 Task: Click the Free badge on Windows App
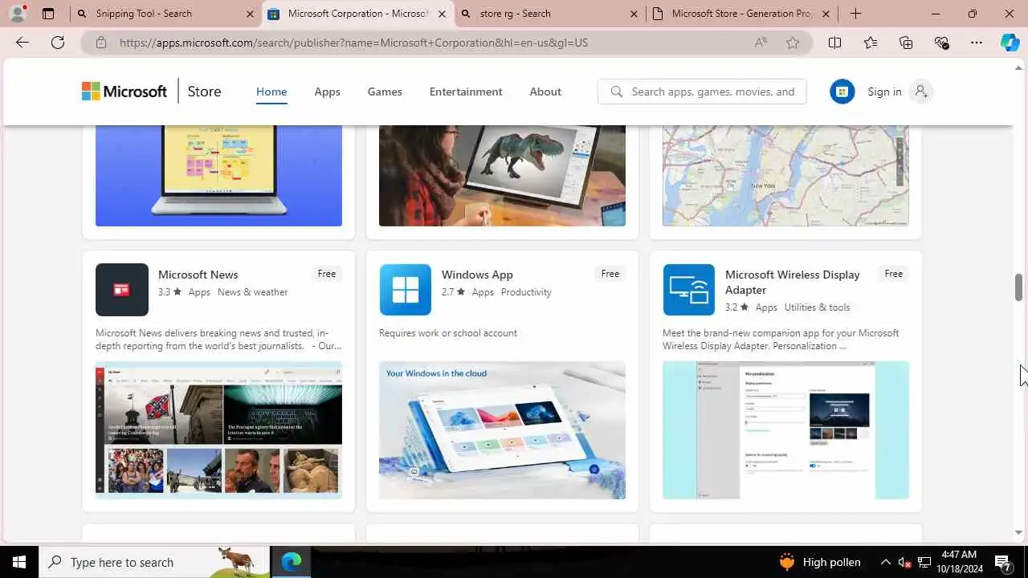pyautogui.click(x=610, y=274)
